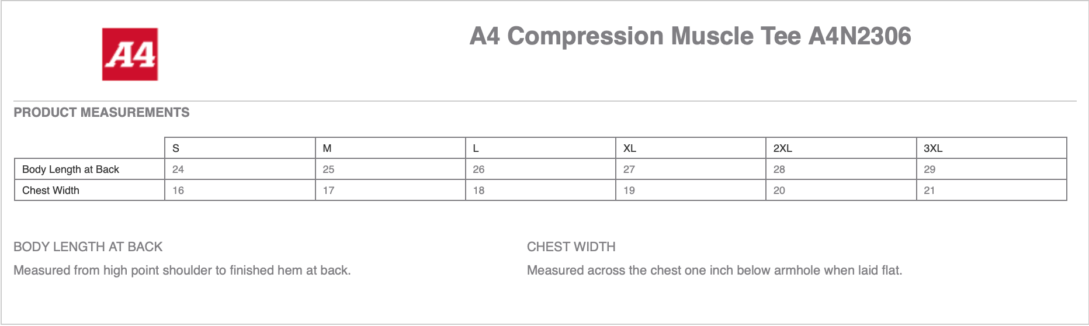Click chest width value 16 for S
The width and height of the screenshot is (1089, 326).
(x=178, y=190)
